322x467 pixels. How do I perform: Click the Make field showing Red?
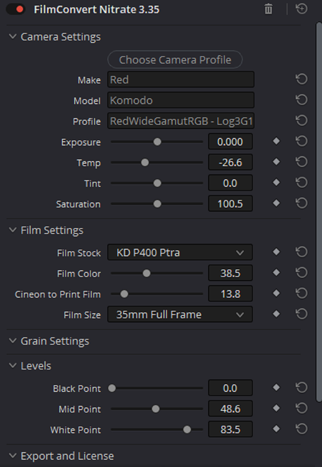[x=181, y=79]
